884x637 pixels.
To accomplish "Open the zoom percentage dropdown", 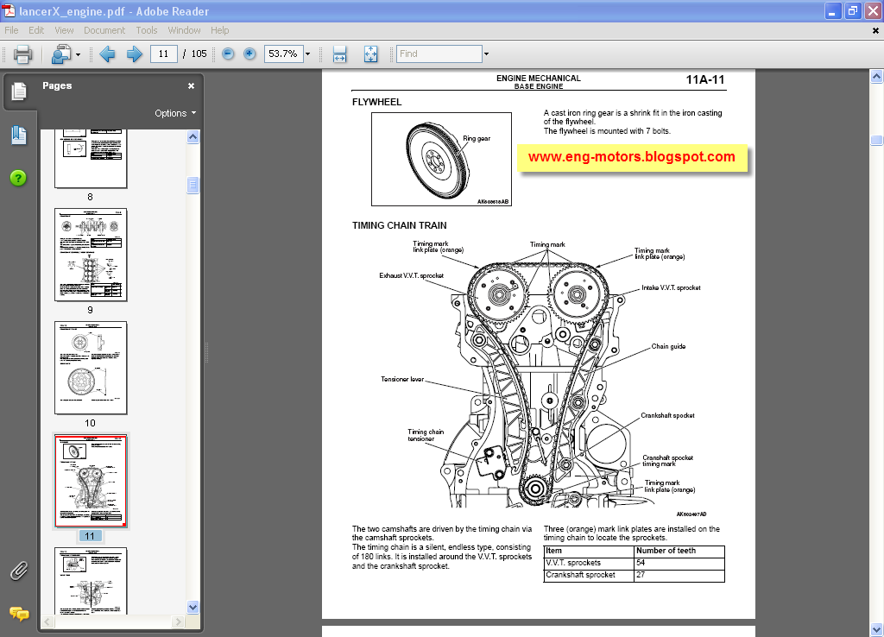I will (309, 54).
